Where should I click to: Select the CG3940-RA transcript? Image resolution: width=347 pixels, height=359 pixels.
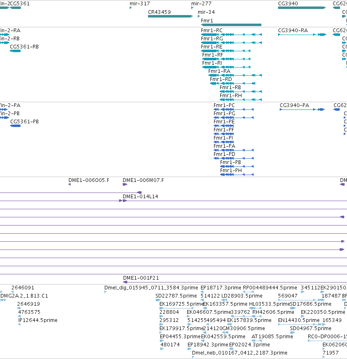(x=302, y=35)
